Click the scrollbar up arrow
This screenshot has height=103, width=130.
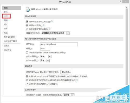pos(127,7)
